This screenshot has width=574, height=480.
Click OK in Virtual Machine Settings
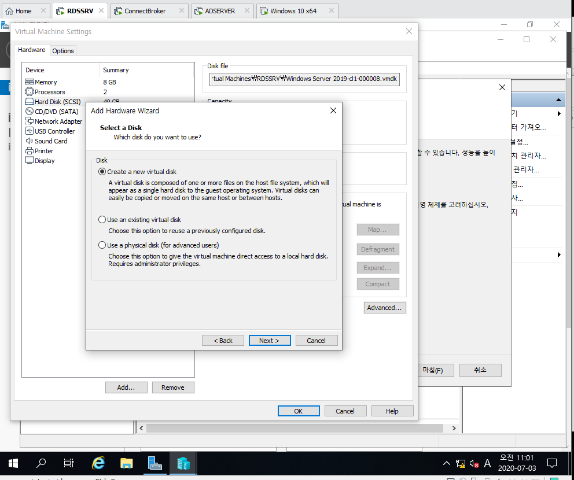299,411
